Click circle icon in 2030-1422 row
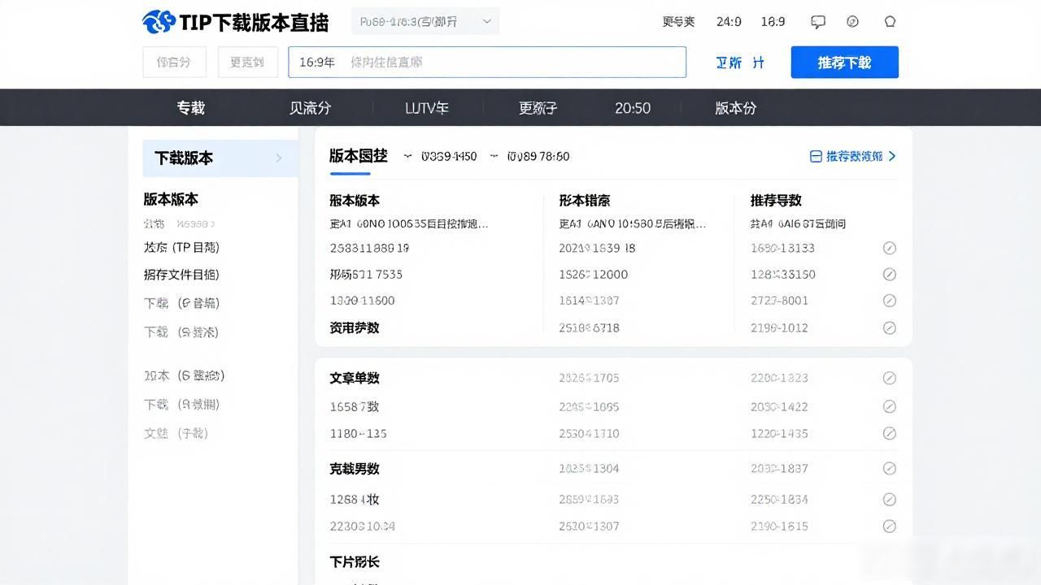This screenshot has height=585, width=1041. (890, 406)
